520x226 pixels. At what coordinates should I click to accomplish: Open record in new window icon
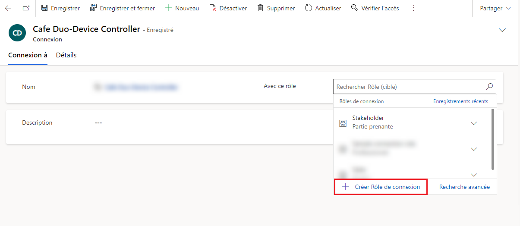[26, 8]
